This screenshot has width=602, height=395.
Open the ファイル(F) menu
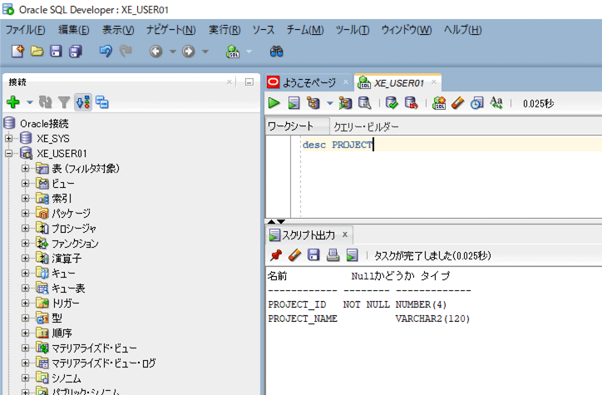click(x=25, y=30)
